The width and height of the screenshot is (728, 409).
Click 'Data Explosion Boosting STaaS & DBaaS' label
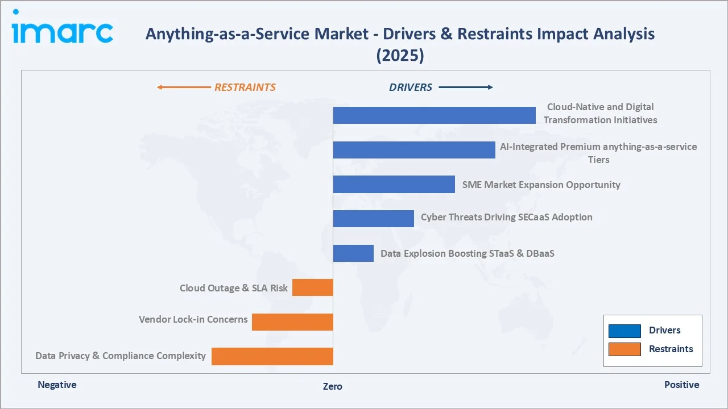pyautogui.click(x=468, y=253)
